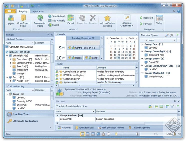Minimize the ribbon with the caret icon
The width and height of the screenshot is (186, 141).
(x=174, y=11)
